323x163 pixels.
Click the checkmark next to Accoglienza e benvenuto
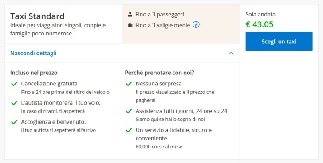[x=14, y=122]
